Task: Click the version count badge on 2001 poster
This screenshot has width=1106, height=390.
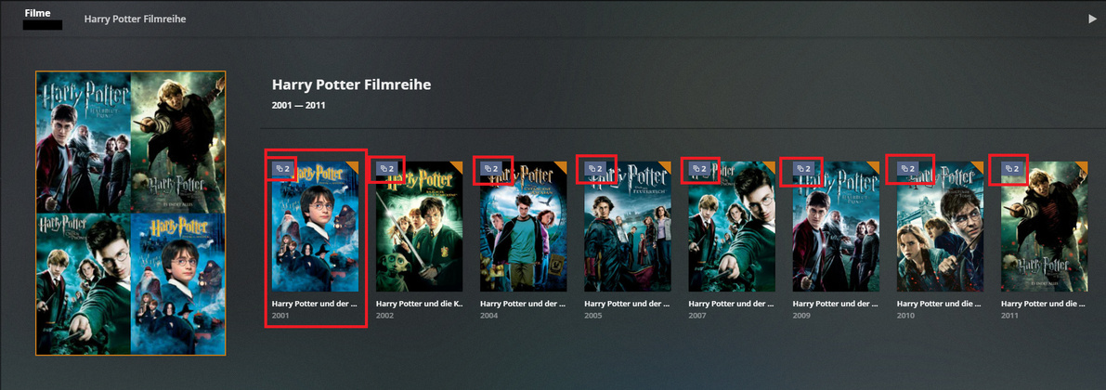Action: (283, 169)
